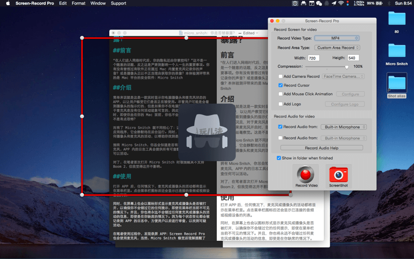Uncheck the Record Cursor checkbox
The width and height of the screenshot is (414, 259).
click(280, 85)
